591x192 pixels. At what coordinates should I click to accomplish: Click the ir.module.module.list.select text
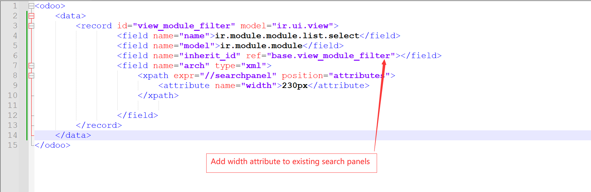pos(287,36)
